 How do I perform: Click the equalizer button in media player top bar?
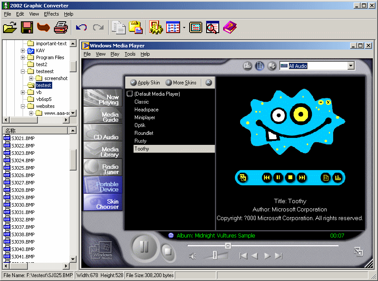click(x=248, y=66)
